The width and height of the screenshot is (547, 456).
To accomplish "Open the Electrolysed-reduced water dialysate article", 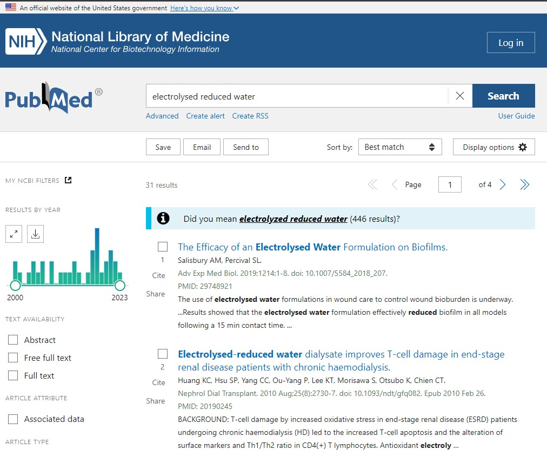I will coord(341,361).
